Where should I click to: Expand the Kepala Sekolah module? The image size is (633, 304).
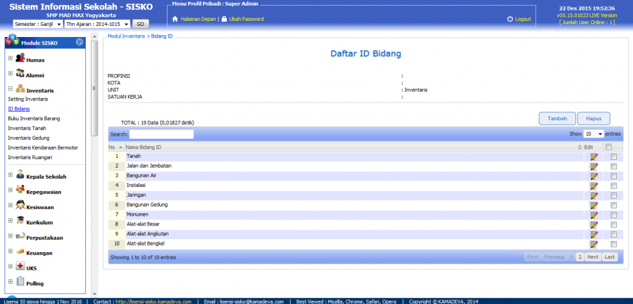coord(10,175)
